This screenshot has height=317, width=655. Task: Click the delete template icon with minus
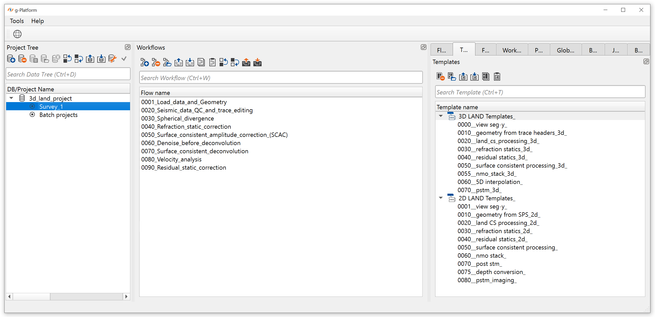click(440, 76)
